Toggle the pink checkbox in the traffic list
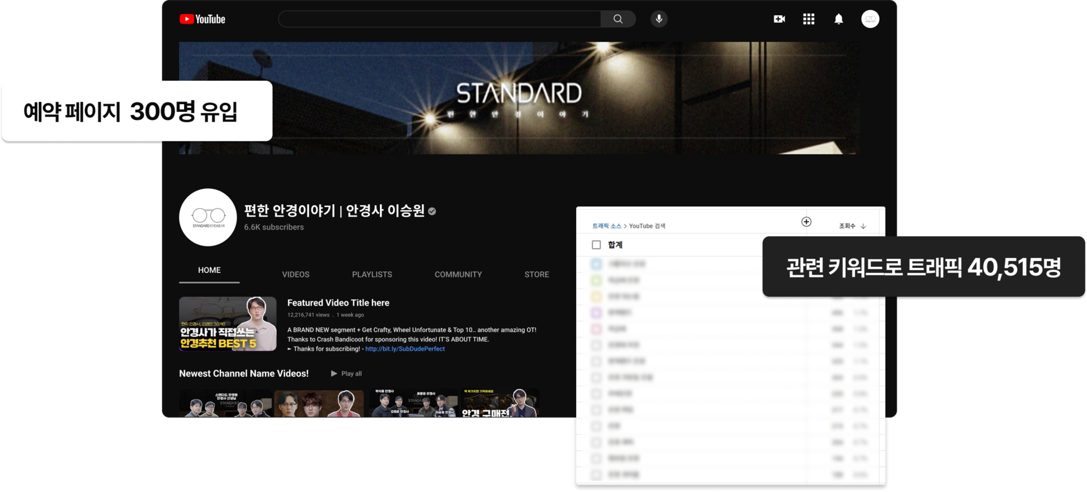Viewport: 1087px width, 492px height. point(596,329)
